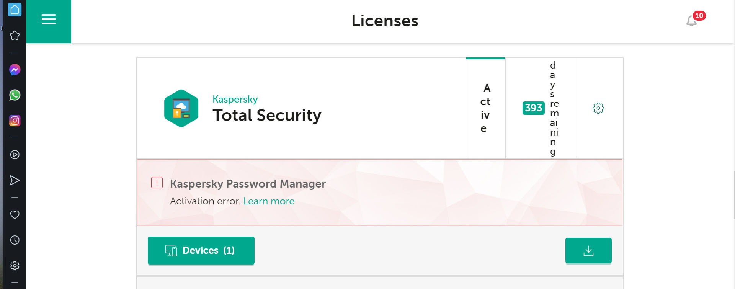Click the Learn more link
Viewport: 735px width, 289px height.
tap(269, 201)
